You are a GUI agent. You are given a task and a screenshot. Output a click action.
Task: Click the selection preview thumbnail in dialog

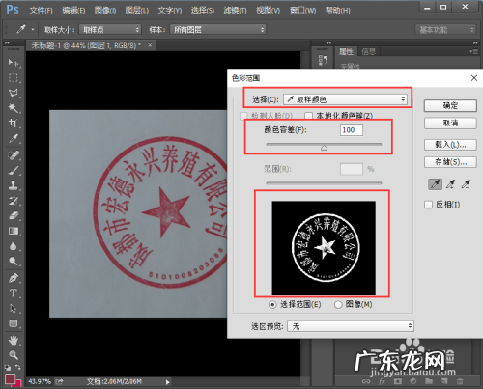(x=324, y=248)
